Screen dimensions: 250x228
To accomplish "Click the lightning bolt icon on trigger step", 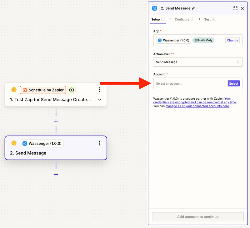I will [72, 90].
